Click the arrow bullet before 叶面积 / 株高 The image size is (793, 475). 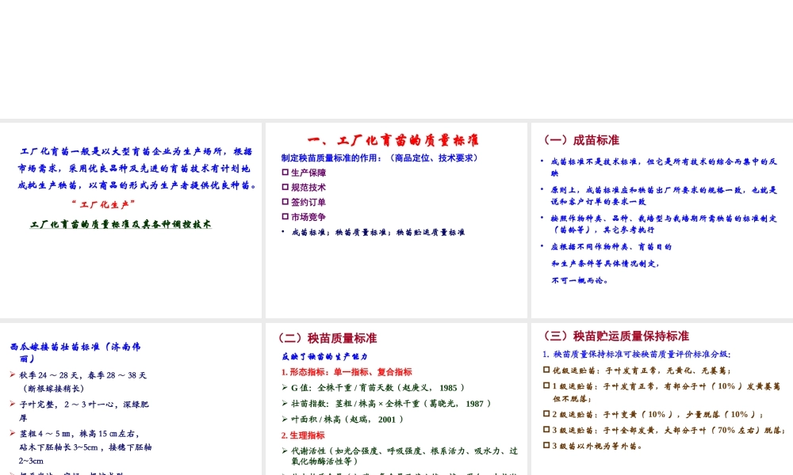pos(285,420)
